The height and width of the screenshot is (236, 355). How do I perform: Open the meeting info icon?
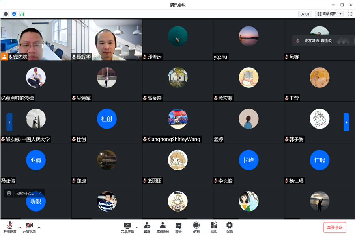click(6, 14)
